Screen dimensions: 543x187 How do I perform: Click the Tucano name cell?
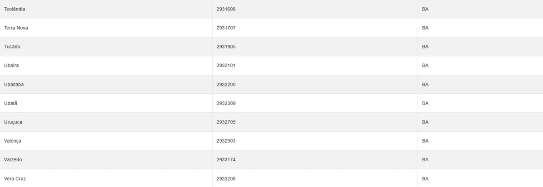click(x=12, y=47)
